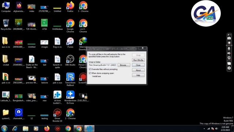Screen dimensions: 234x132
Task: Open the video_prev desktop thumbnail
Action: point(32,97)
